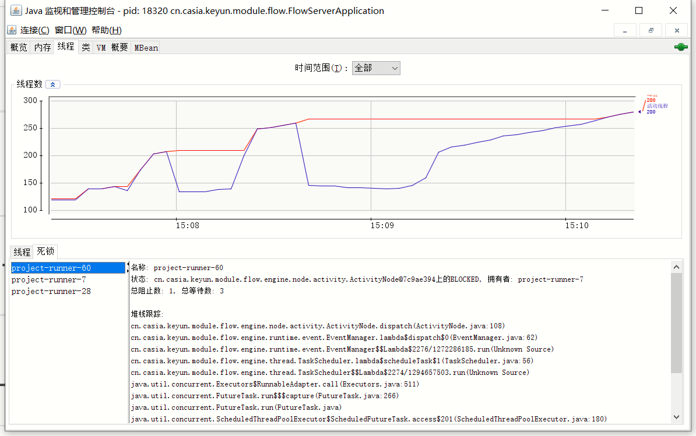696x436 pixels.
Task: Open the 帮助 menu
Action: (107, 30)
